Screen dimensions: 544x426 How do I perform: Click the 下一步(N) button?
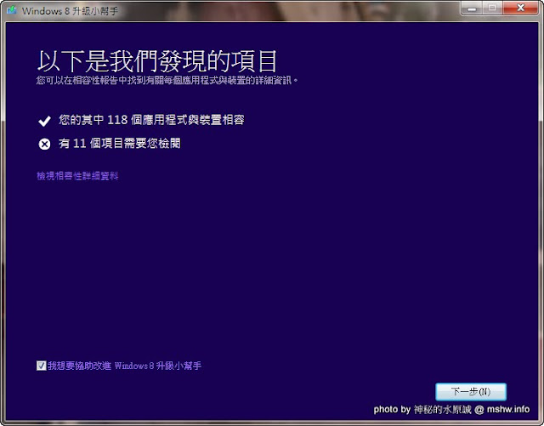tap(471, 392)
